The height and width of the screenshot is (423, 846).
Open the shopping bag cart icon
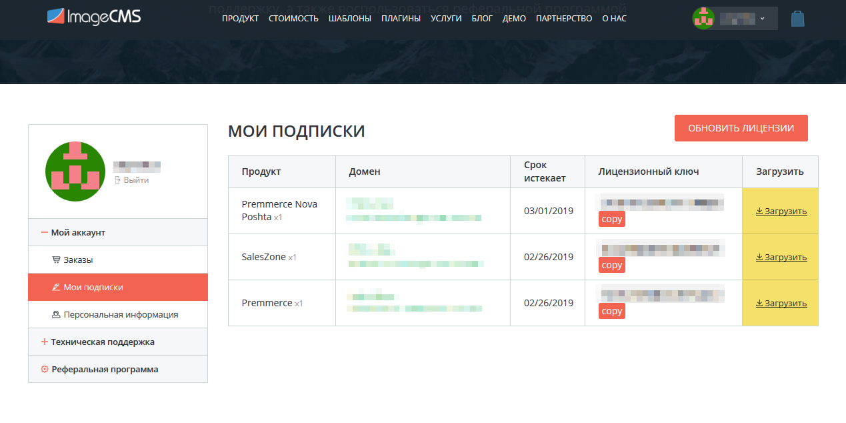797,19
